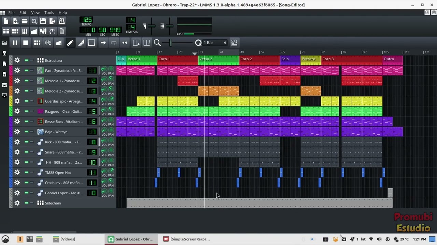Select the Edit selection mode tool
The image size is (437, 245).
click(91, 43)
